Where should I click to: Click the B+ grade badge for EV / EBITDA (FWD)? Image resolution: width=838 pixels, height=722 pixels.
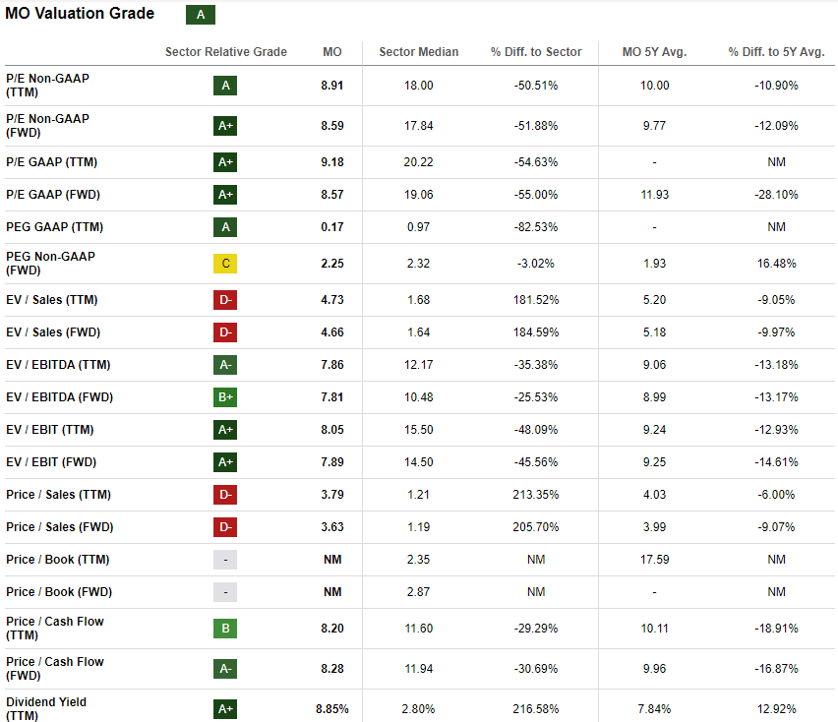coord(225,397)
